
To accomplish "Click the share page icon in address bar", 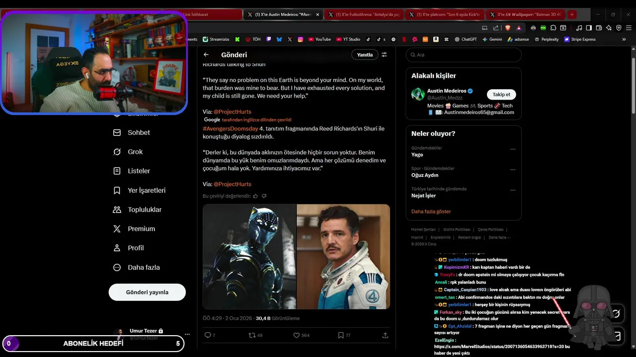I will 496,28.
